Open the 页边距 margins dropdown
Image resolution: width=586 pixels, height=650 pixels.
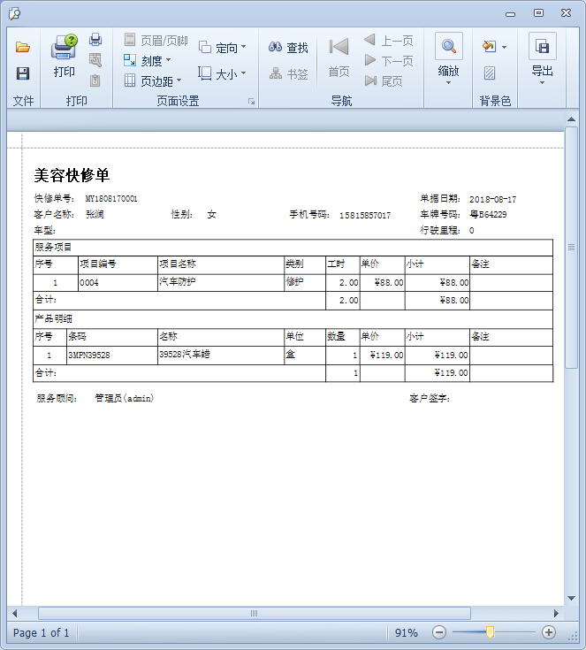click(152, 81)
